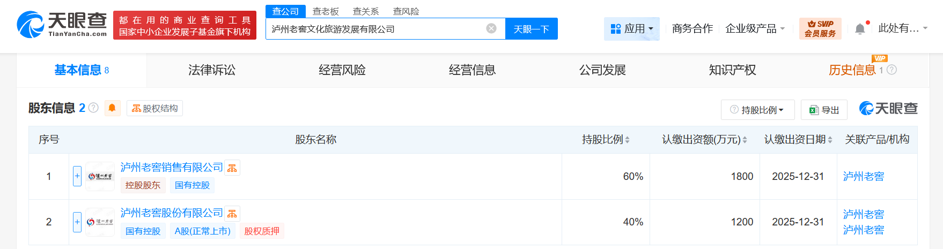Open equity chart for 泸州老窖股份有限公司

click(x=232, y=214)
